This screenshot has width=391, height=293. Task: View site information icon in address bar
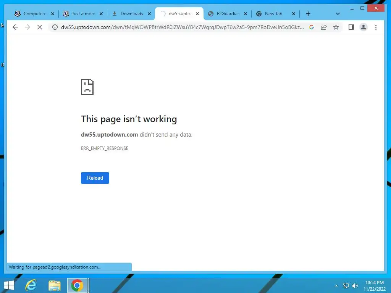tap(55, 27)
